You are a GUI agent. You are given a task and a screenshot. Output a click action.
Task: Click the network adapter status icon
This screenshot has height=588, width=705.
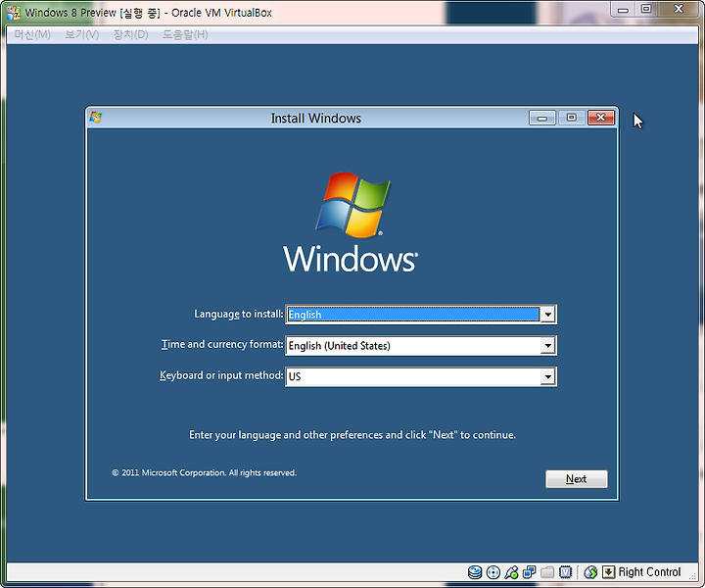click(x=529, y=572)
